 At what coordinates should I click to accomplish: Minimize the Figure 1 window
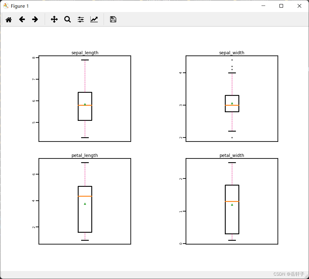263,6
